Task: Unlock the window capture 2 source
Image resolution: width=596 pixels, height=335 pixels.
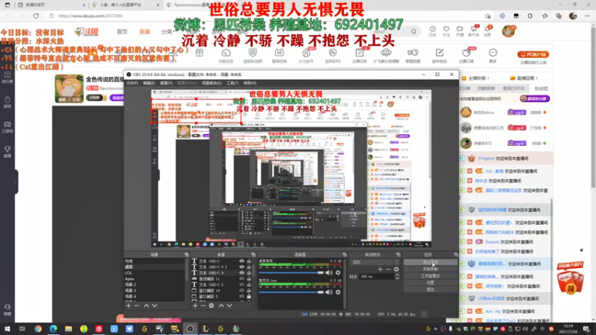Action: [249, 296]
